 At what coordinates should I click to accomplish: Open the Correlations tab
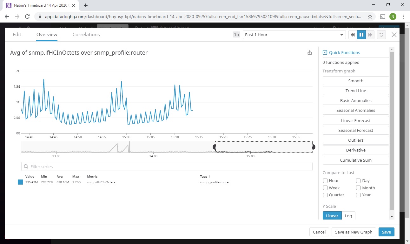(86, 35)
